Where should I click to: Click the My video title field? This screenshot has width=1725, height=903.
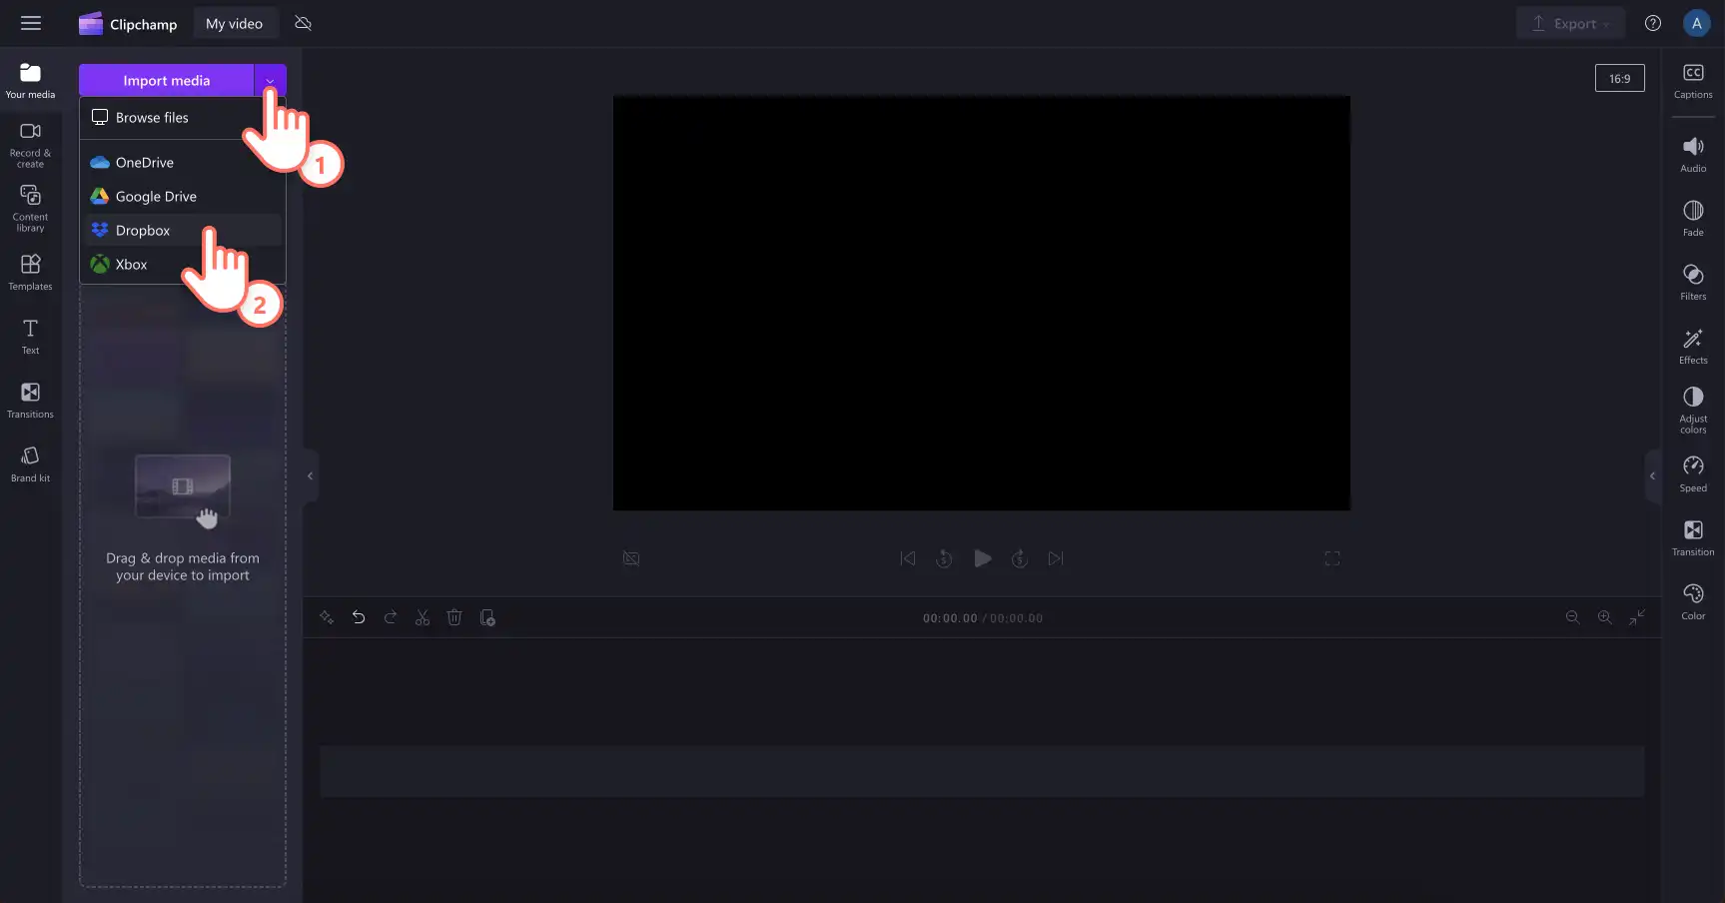235,23
